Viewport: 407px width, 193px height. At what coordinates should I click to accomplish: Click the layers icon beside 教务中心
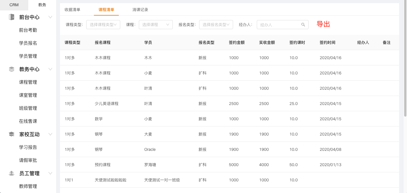pyautogui.click(x=12, y=69)
